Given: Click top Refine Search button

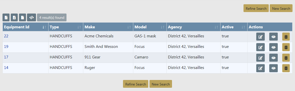Looking at the screenshot, I should point(256,9).
